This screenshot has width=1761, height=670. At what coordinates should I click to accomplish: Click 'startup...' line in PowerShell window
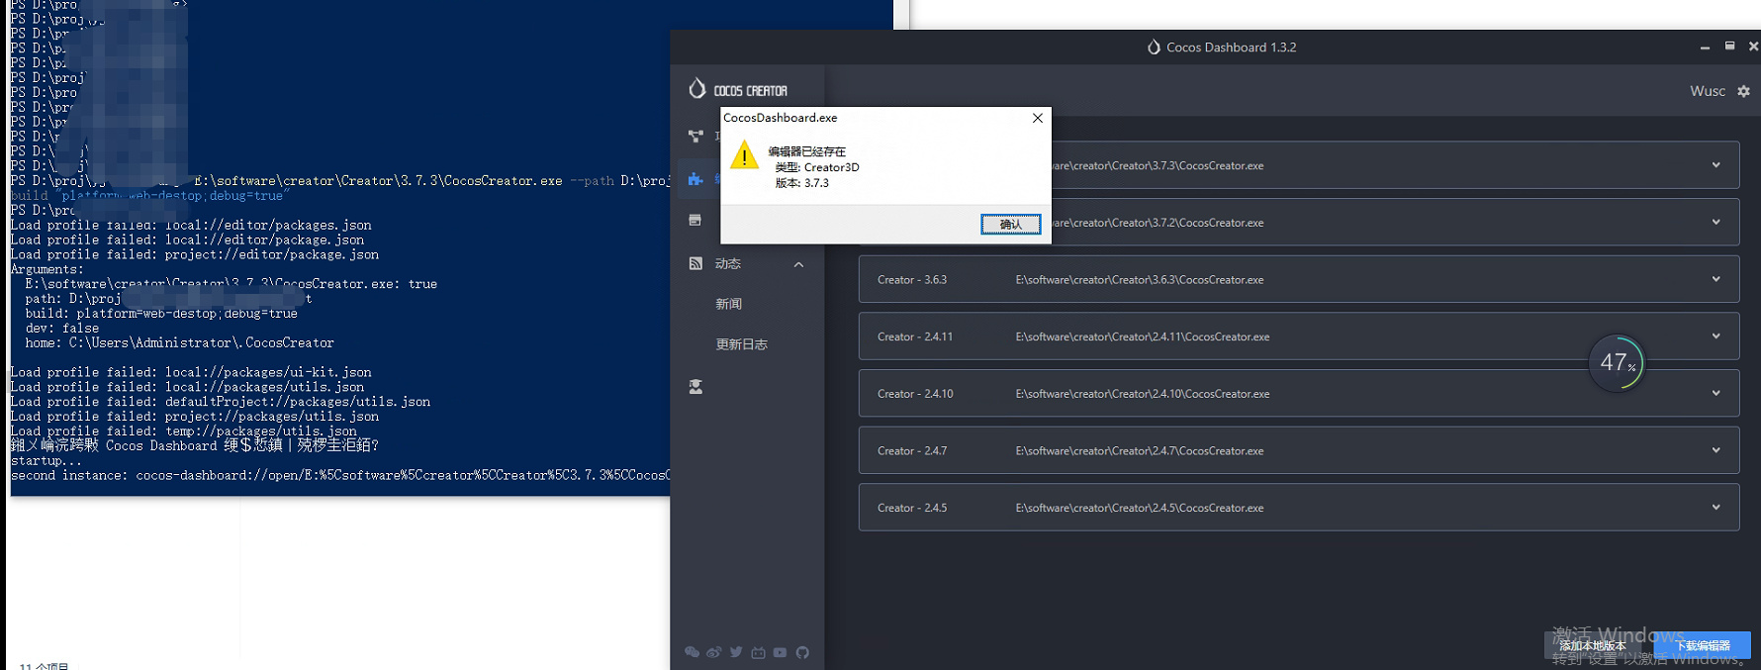pos(46,461)
